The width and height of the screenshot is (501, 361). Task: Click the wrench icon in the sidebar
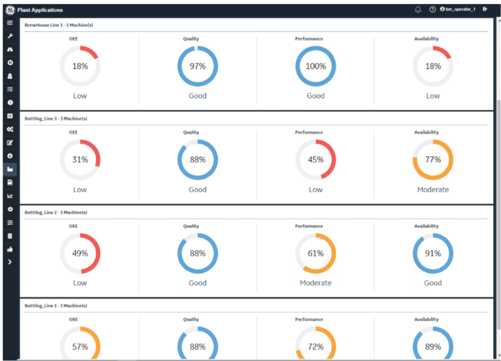(10, 36)
